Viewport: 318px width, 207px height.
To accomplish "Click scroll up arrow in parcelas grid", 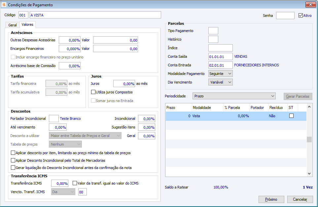I will tap(309, 107).
